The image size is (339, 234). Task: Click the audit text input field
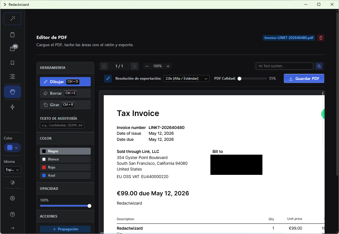click(62, 125)
